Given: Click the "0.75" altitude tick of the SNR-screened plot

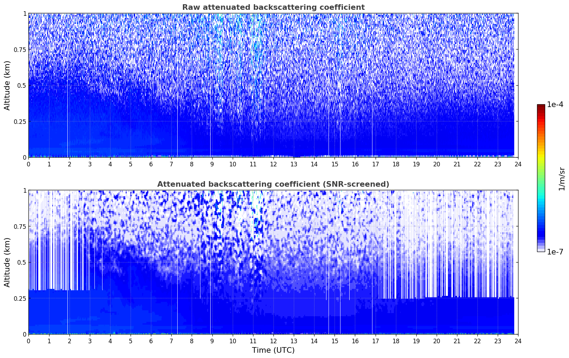Looking at the screenshot, I should point(20,226).
